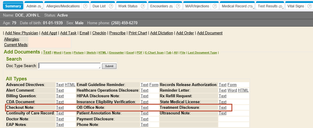Choose Word format for Reminder Letter

point(232,90)
